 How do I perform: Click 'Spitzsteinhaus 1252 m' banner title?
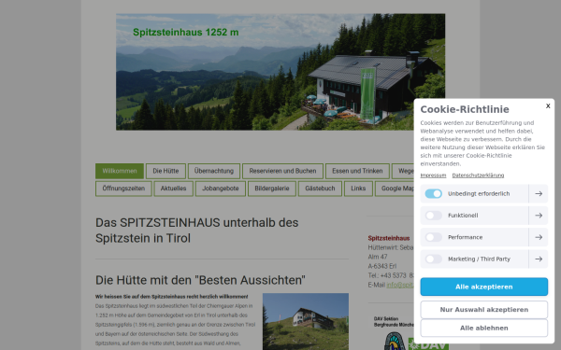click(x=186, y=32)
